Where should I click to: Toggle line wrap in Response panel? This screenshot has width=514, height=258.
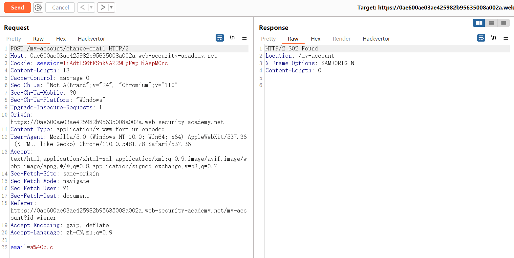(x=481, y=38)
